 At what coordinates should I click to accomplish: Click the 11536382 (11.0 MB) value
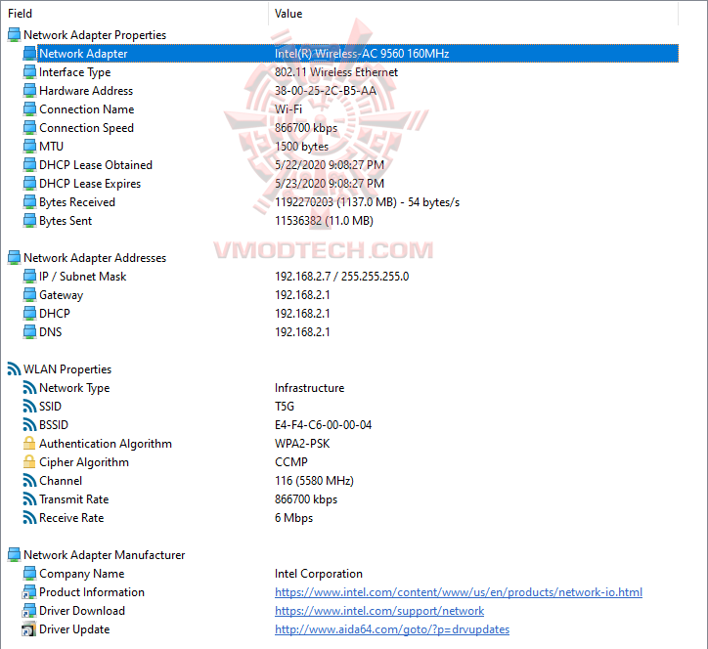pos(324,220)
